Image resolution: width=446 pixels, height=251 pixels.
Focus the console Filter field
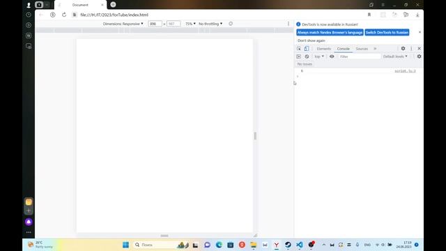coord(360,56)
